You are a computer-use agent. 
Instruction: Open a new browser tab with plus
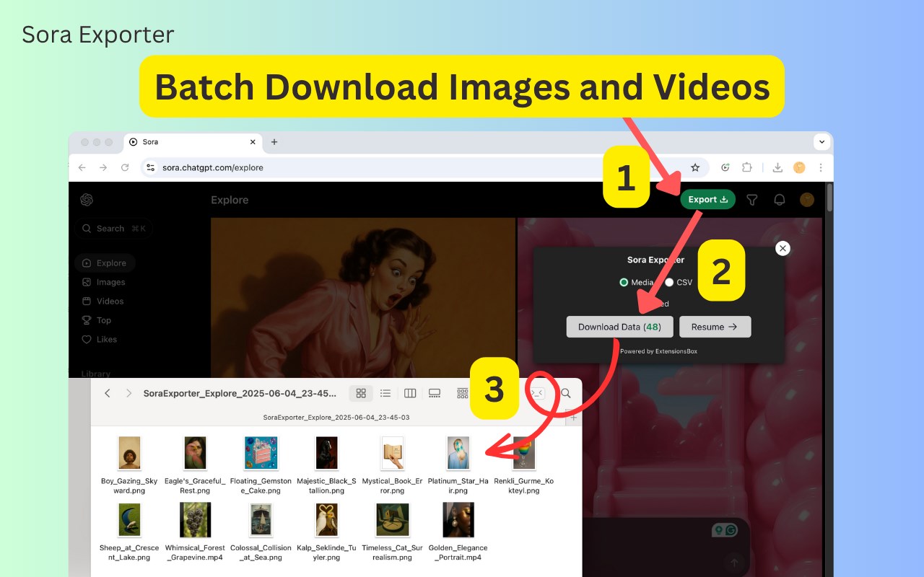pyautogui.click(x=274, y=142)
